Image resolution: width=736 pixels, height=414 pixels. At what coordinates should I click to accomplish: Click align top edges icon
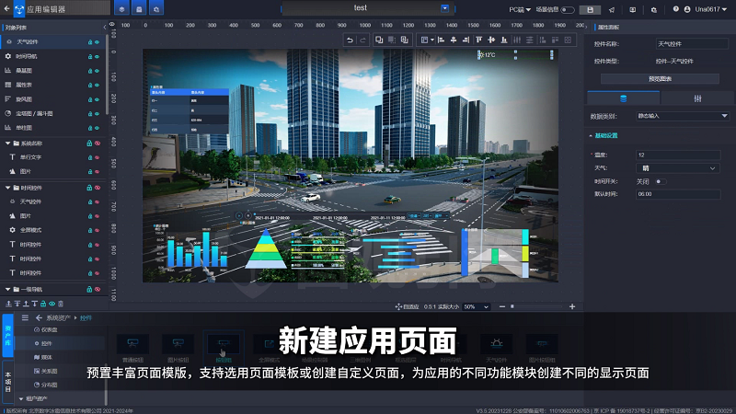pyautogui.click(x=478, y=40)
